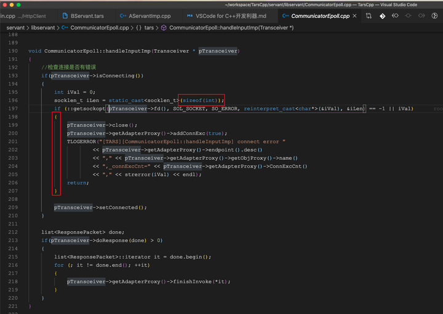443x314 pixels.
Task: Open the handleInputImp function breadcrumb
Action: 228,28
